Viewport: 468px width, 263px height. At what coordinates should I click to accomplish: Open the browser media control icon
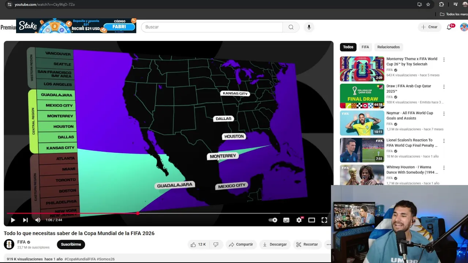tap(455, 4)
